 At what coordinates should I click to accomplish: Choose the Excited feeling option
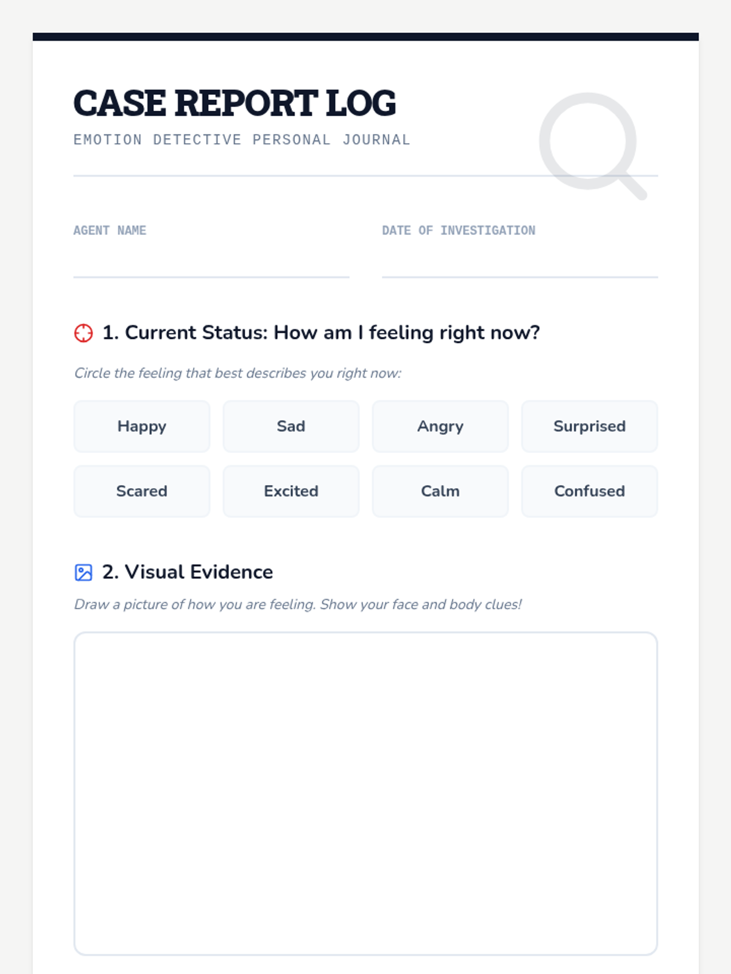[x=291, y=491]
